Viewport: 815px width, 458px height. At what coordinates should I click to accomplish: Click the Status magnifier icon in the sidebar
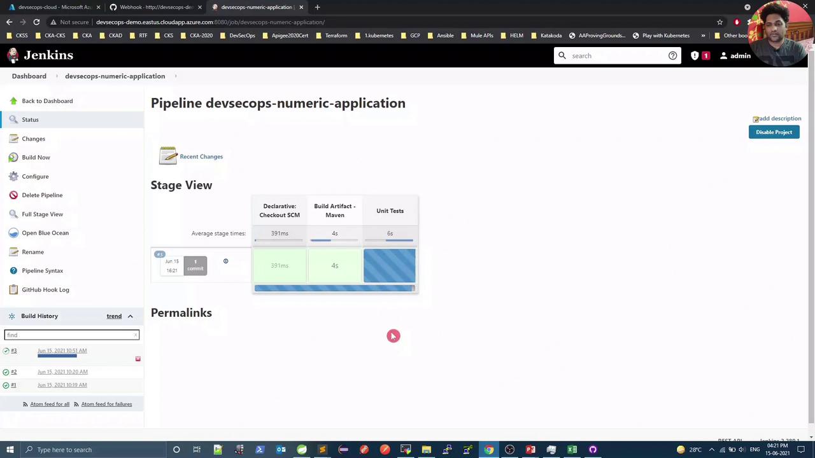13,120
